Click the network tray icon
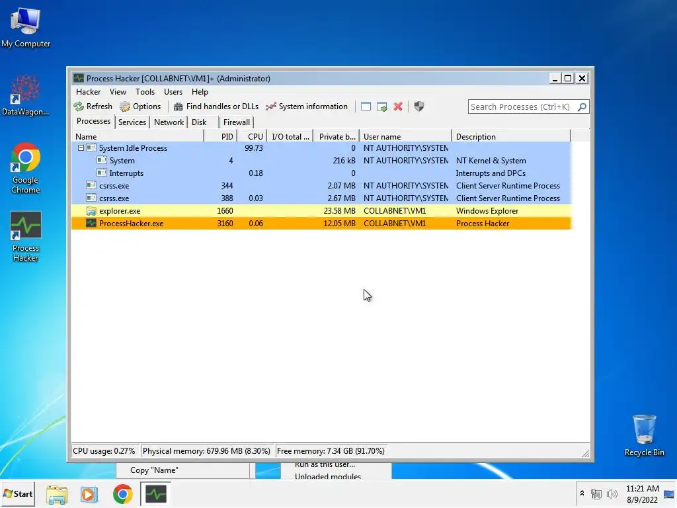677x508 pixels. [x=596, y=493]
